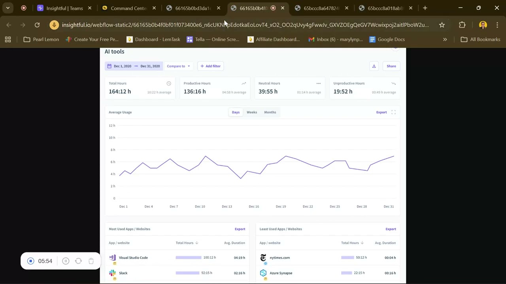Delete the recording with trash icon

click(91, 261)
